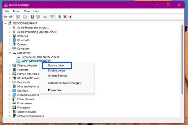Select Simm S970P PRO NVMe 256GB drive

pos(40,57)
